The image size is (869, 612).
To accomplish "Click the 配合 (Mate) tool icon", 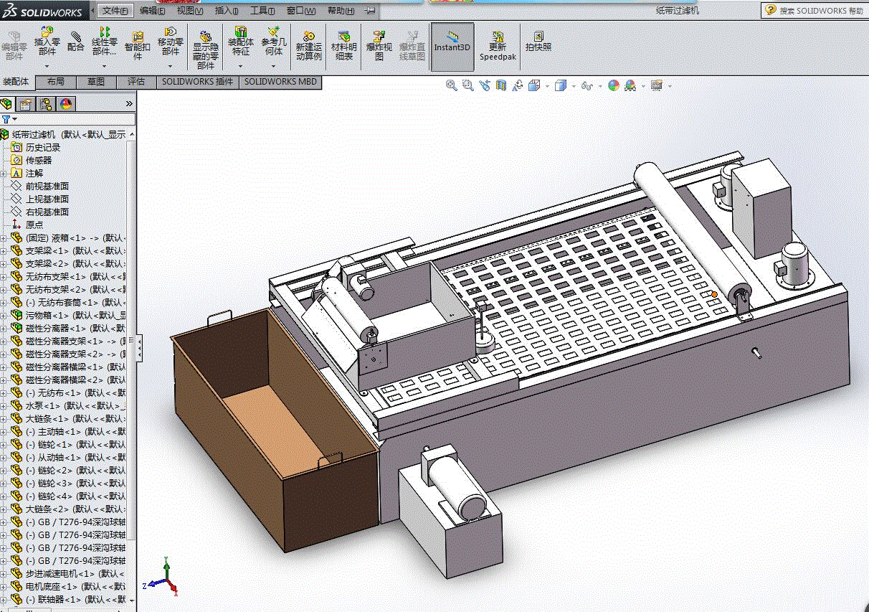I will 75,41.
